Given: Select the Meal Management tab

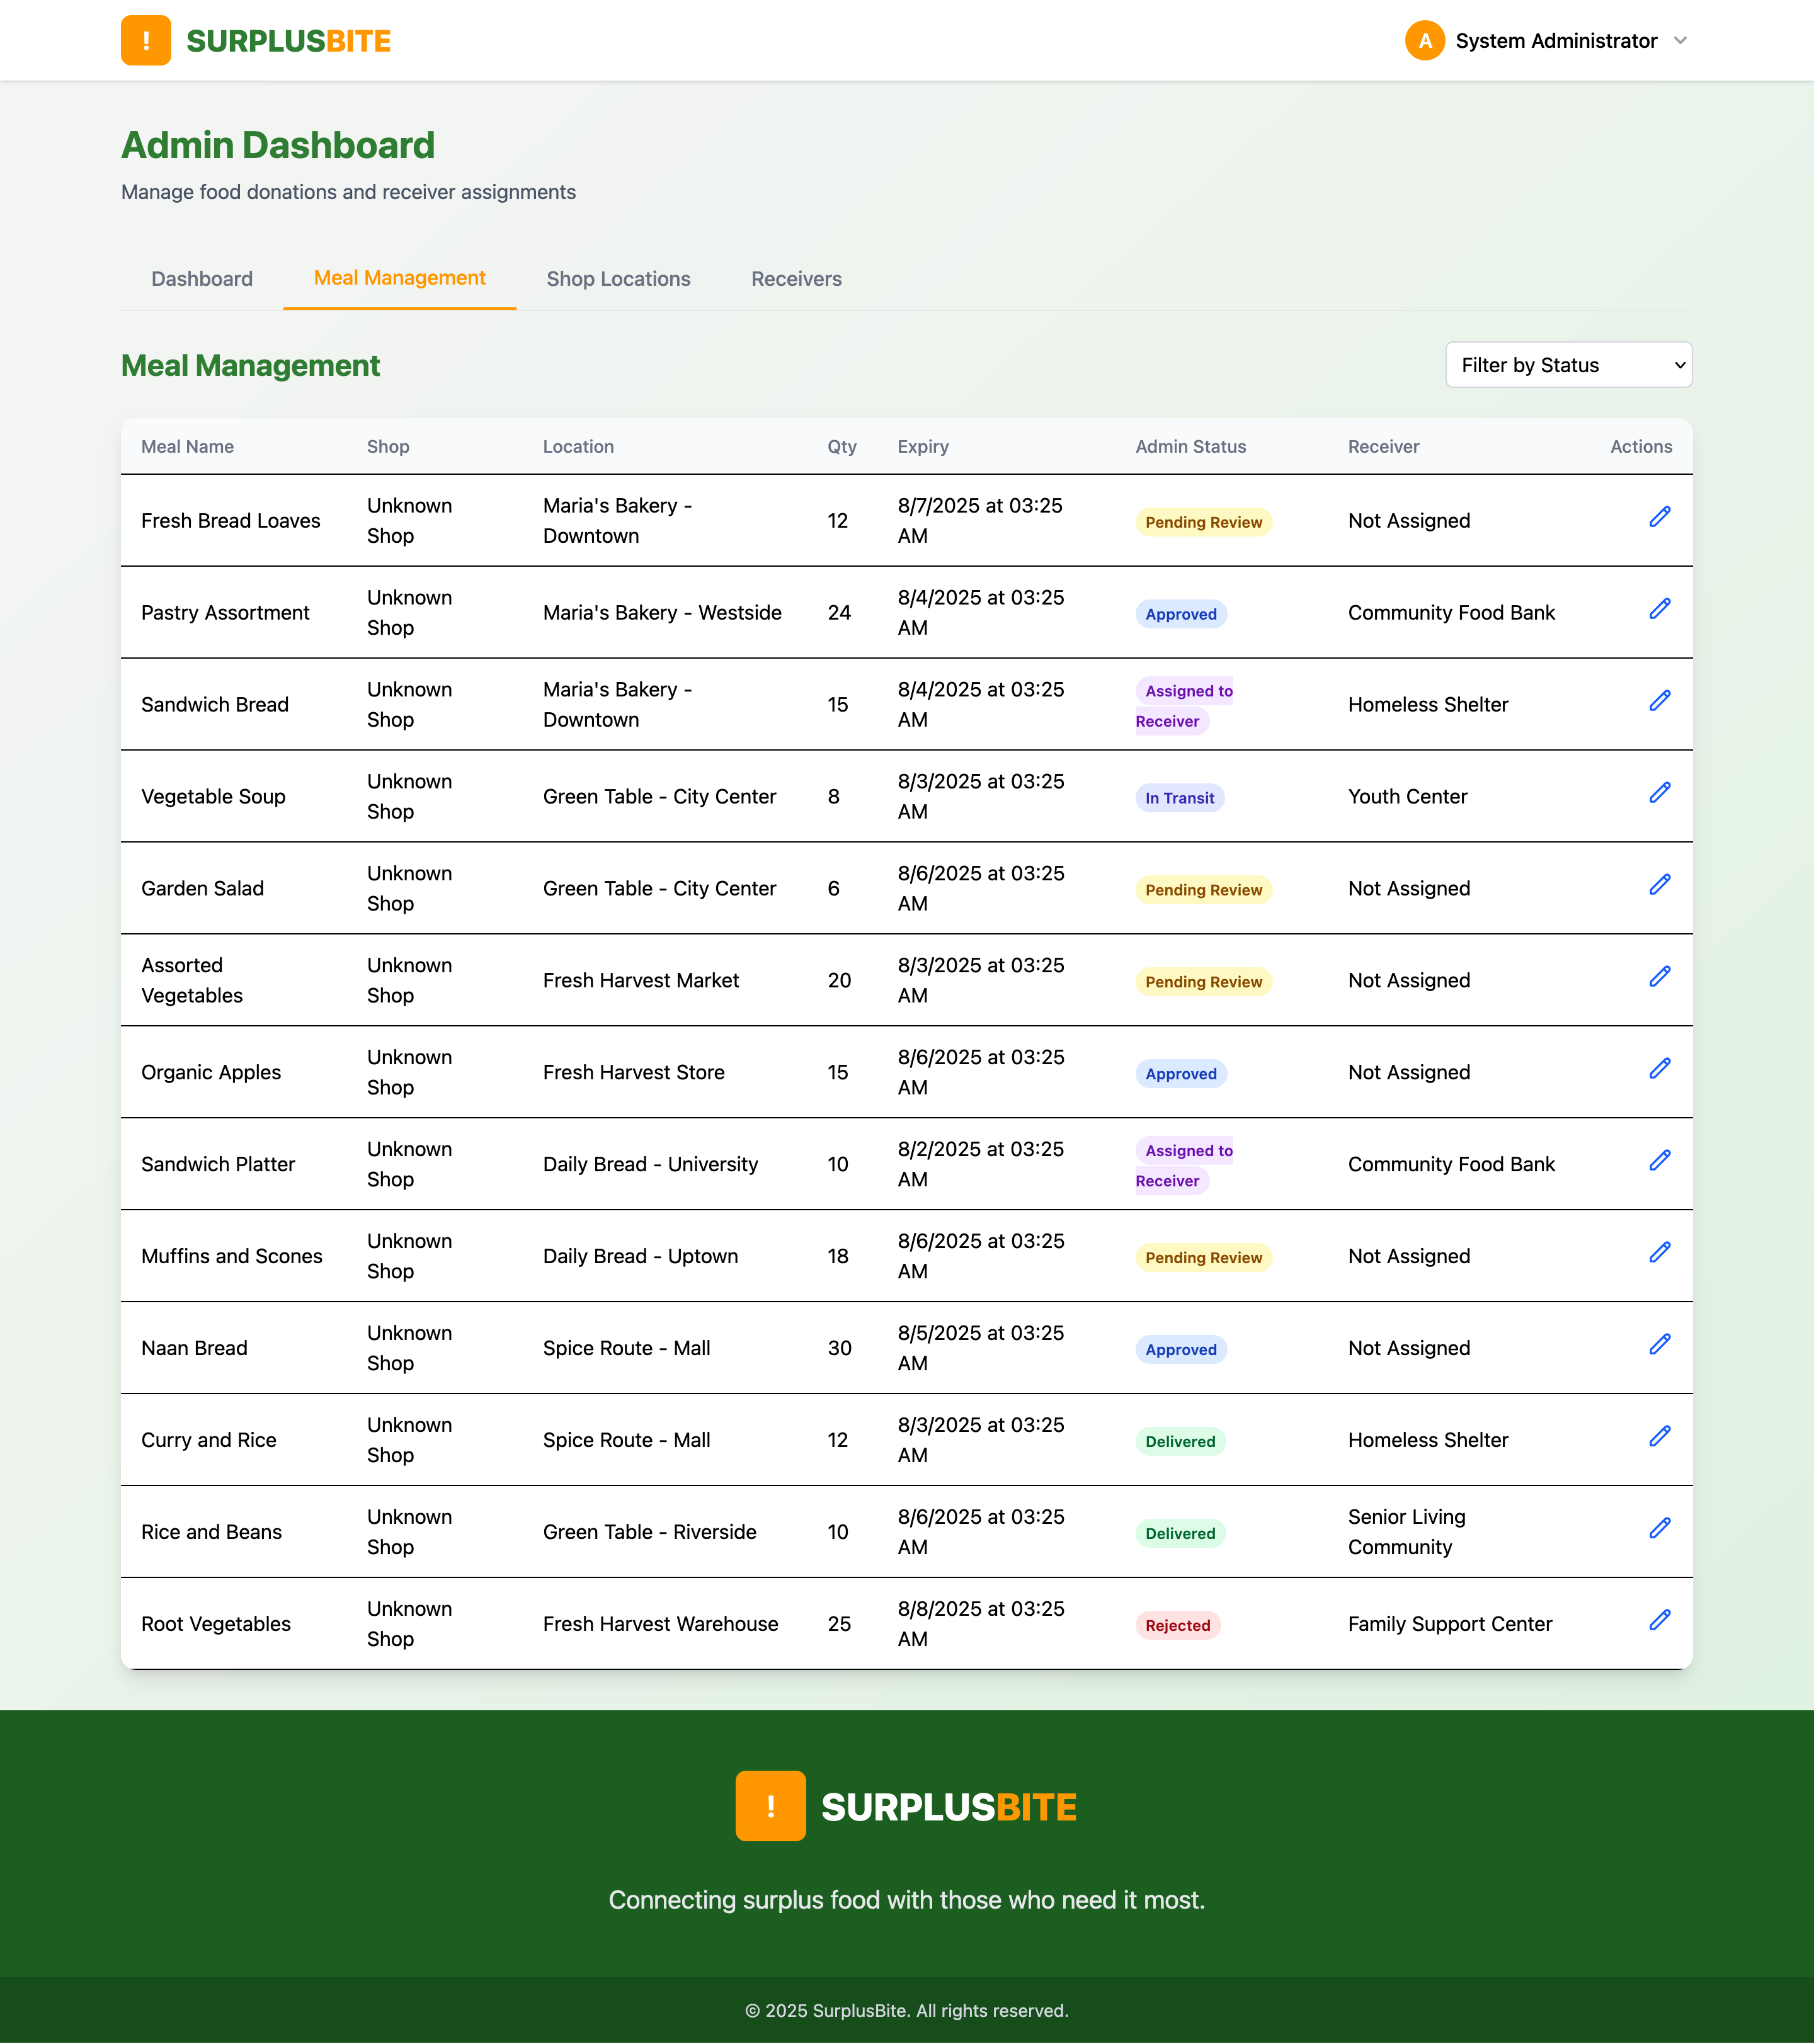Looking at the screenshot, I should click(x=398, y=278).
